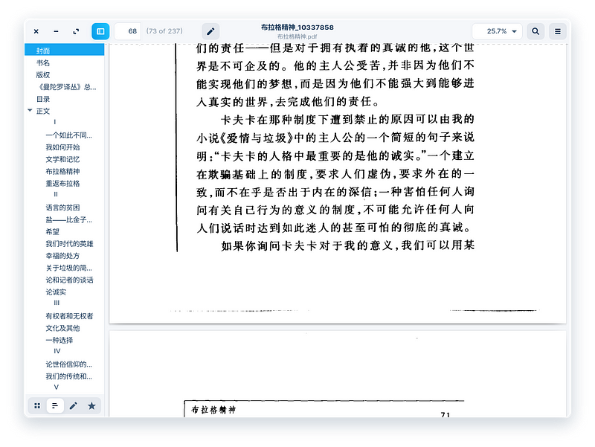Open the 《曼陀罗译丛》总... outline entry
Screen dimensions: 595x447
click(65, 87)
